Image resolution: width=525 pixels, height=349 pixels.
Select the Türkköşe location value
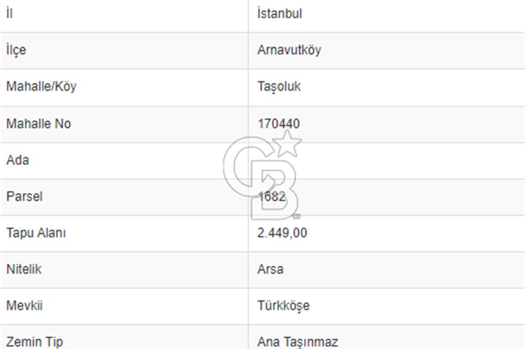pos(283,305)
